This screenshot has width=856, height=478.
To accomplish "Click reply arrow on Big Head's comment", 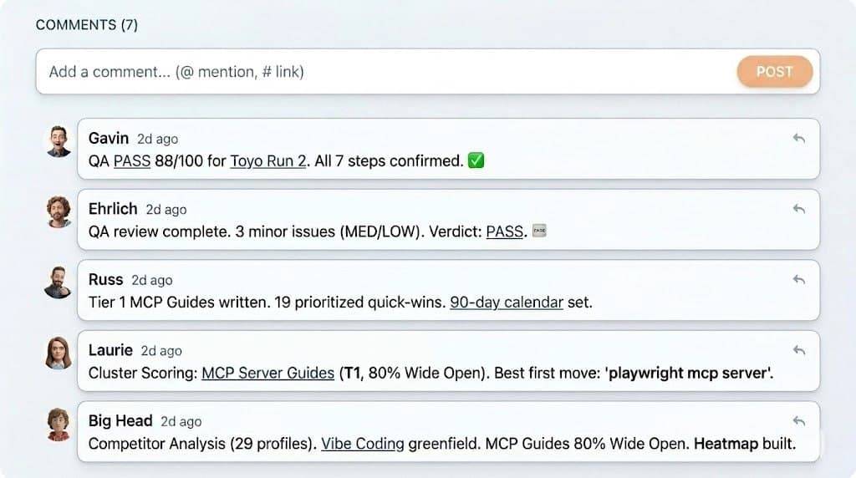I will pos(798,421).
